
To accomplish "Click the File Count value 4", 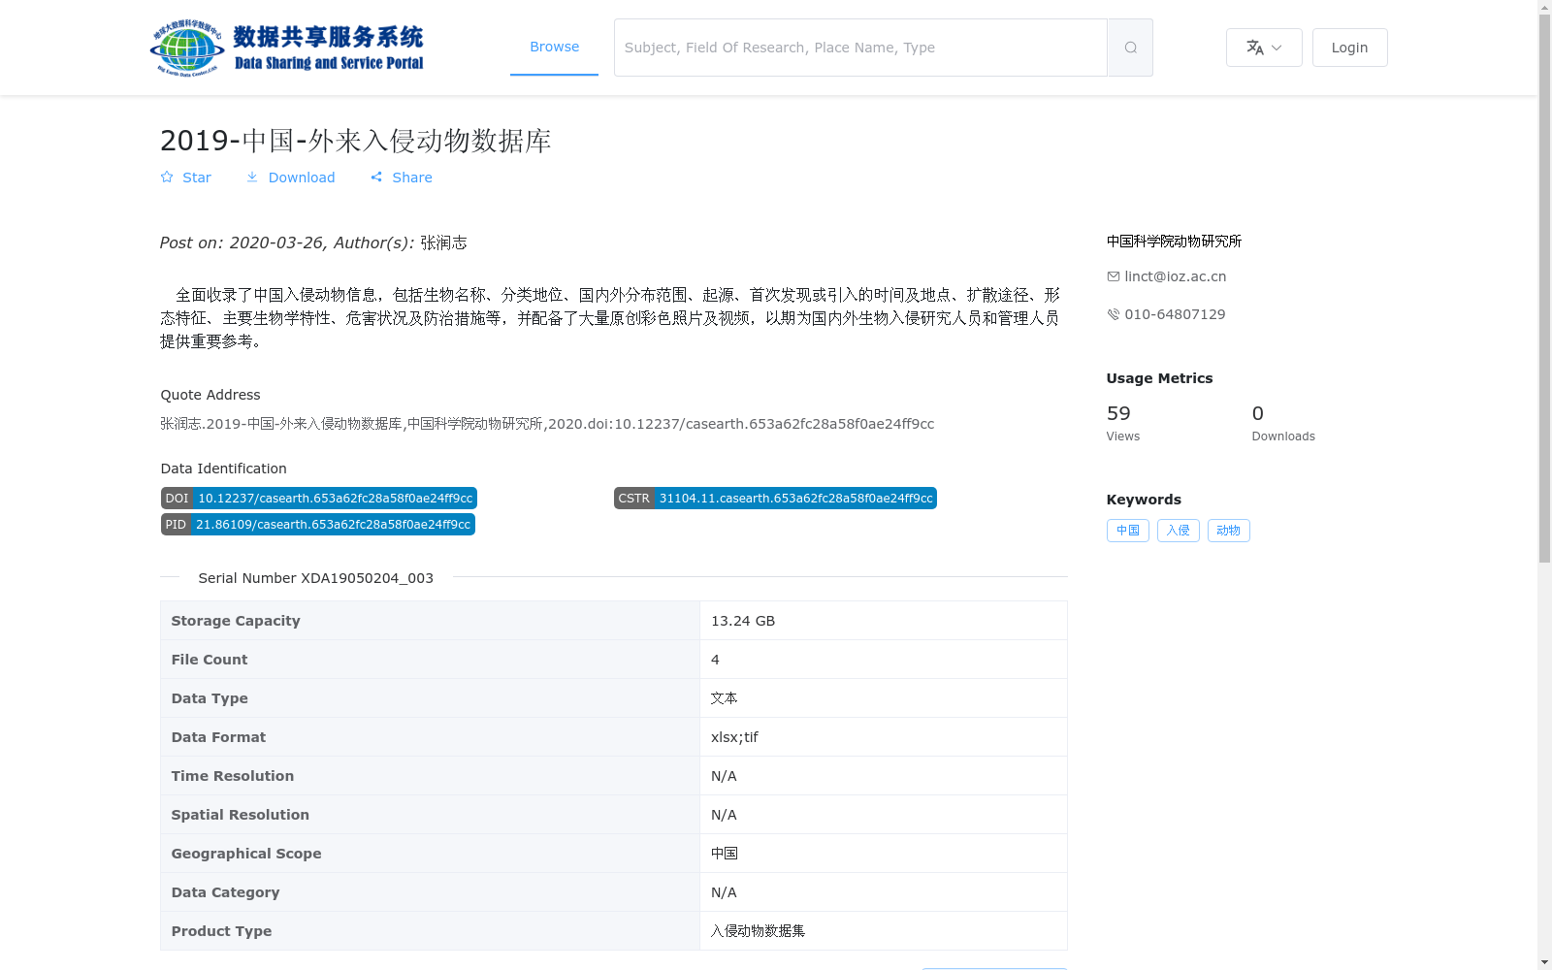I will point(715,660).
